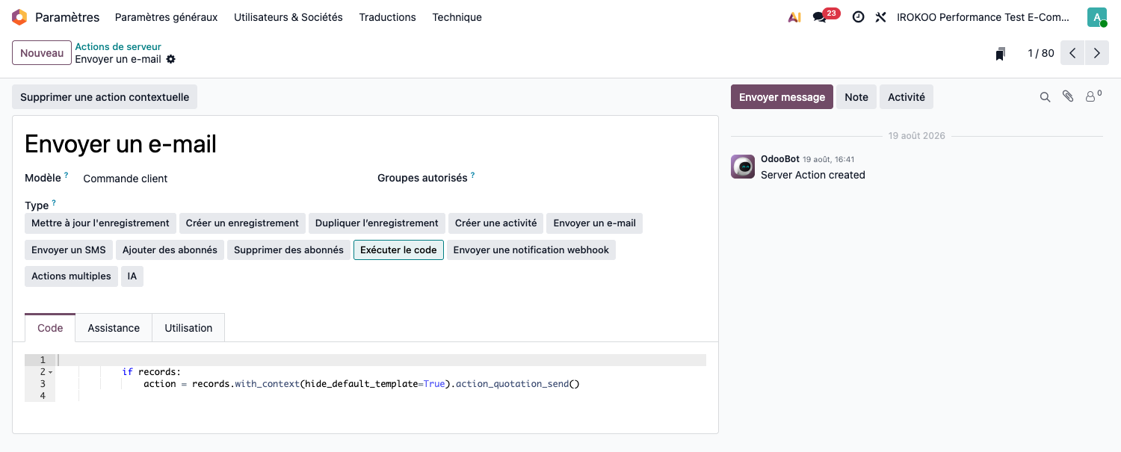1121x452 pixels.
Task: Open the Utilisateurs & Sociétés menu
Action: [288, 17]
